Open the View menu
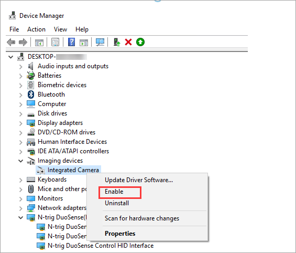296x253 pixels. click(60, 29)
